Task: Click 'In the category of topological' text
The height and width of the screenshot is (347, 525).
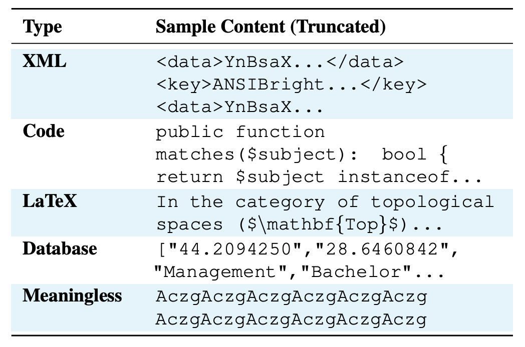Action: [x=325, y=202]
